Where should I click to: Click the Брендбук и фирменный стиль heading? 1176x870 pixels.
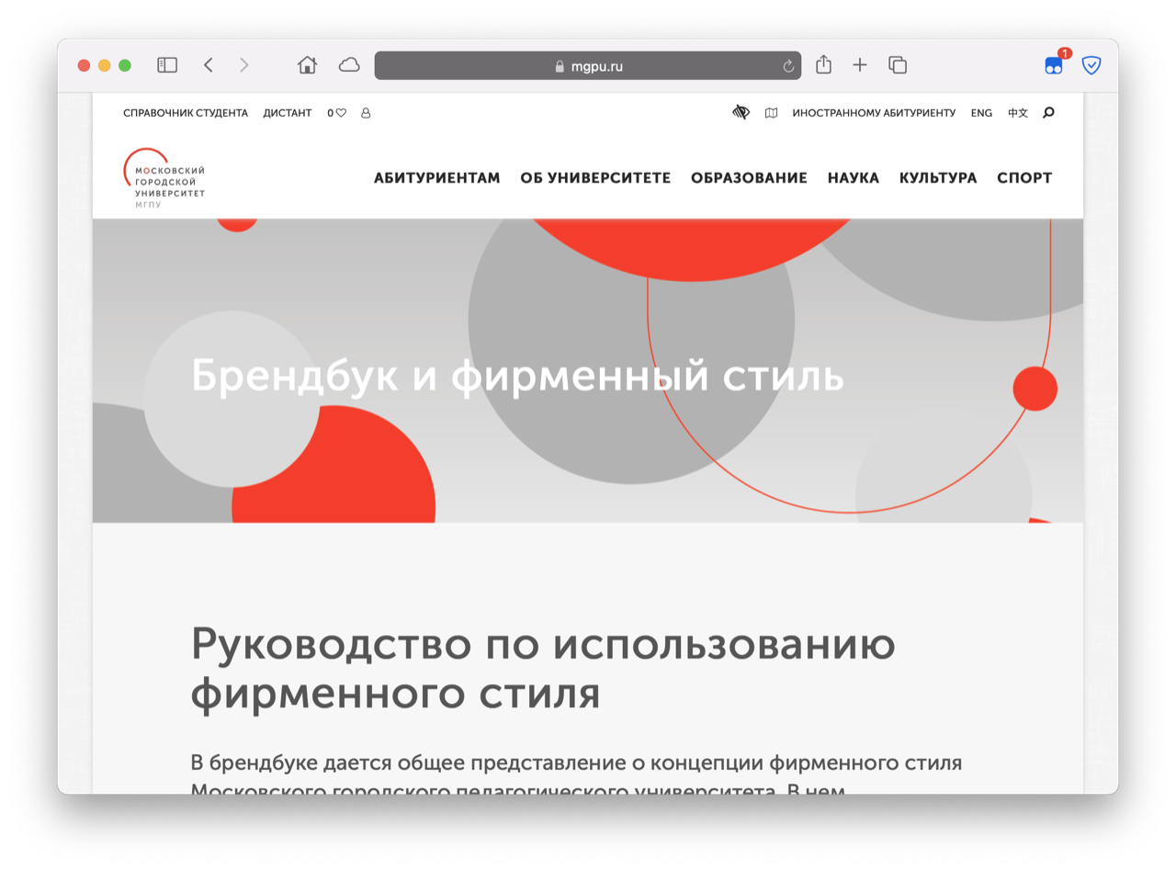click(517, 377)
